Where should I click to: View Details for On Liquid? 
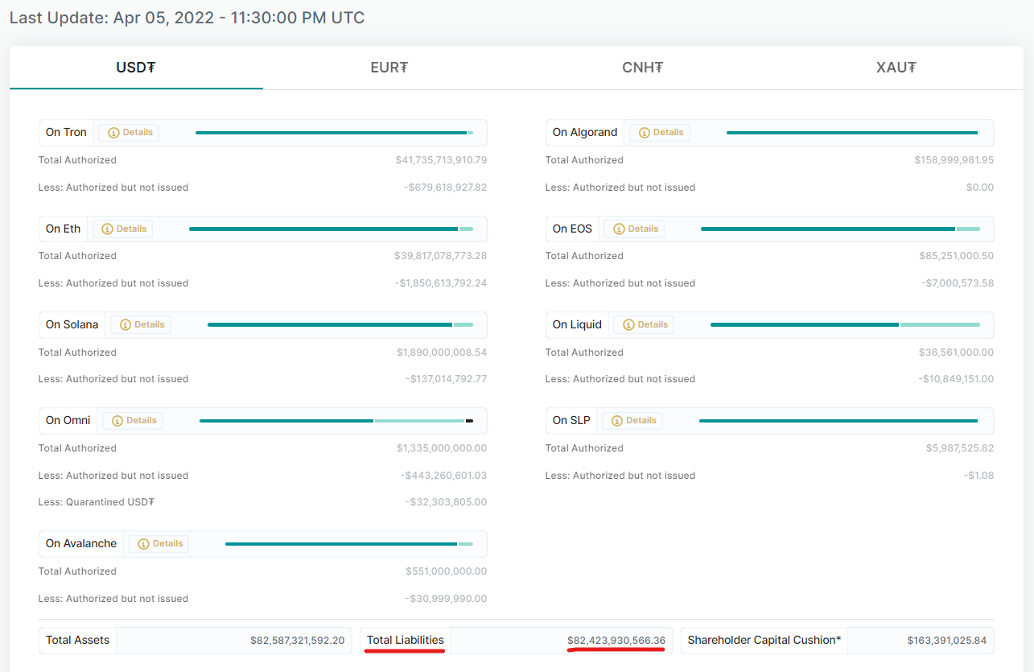click(644, 325)
